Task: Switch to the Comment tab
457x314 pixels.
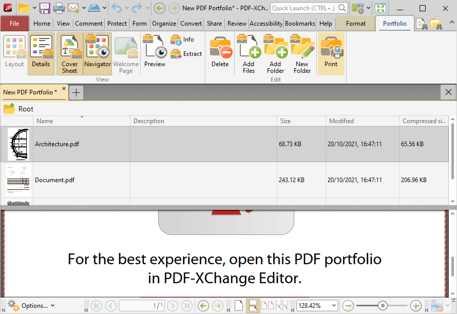Action: click(x=89, y=24)
